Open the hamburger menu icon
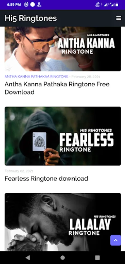This screenshot has width=125, height=264. coord(119,18)
